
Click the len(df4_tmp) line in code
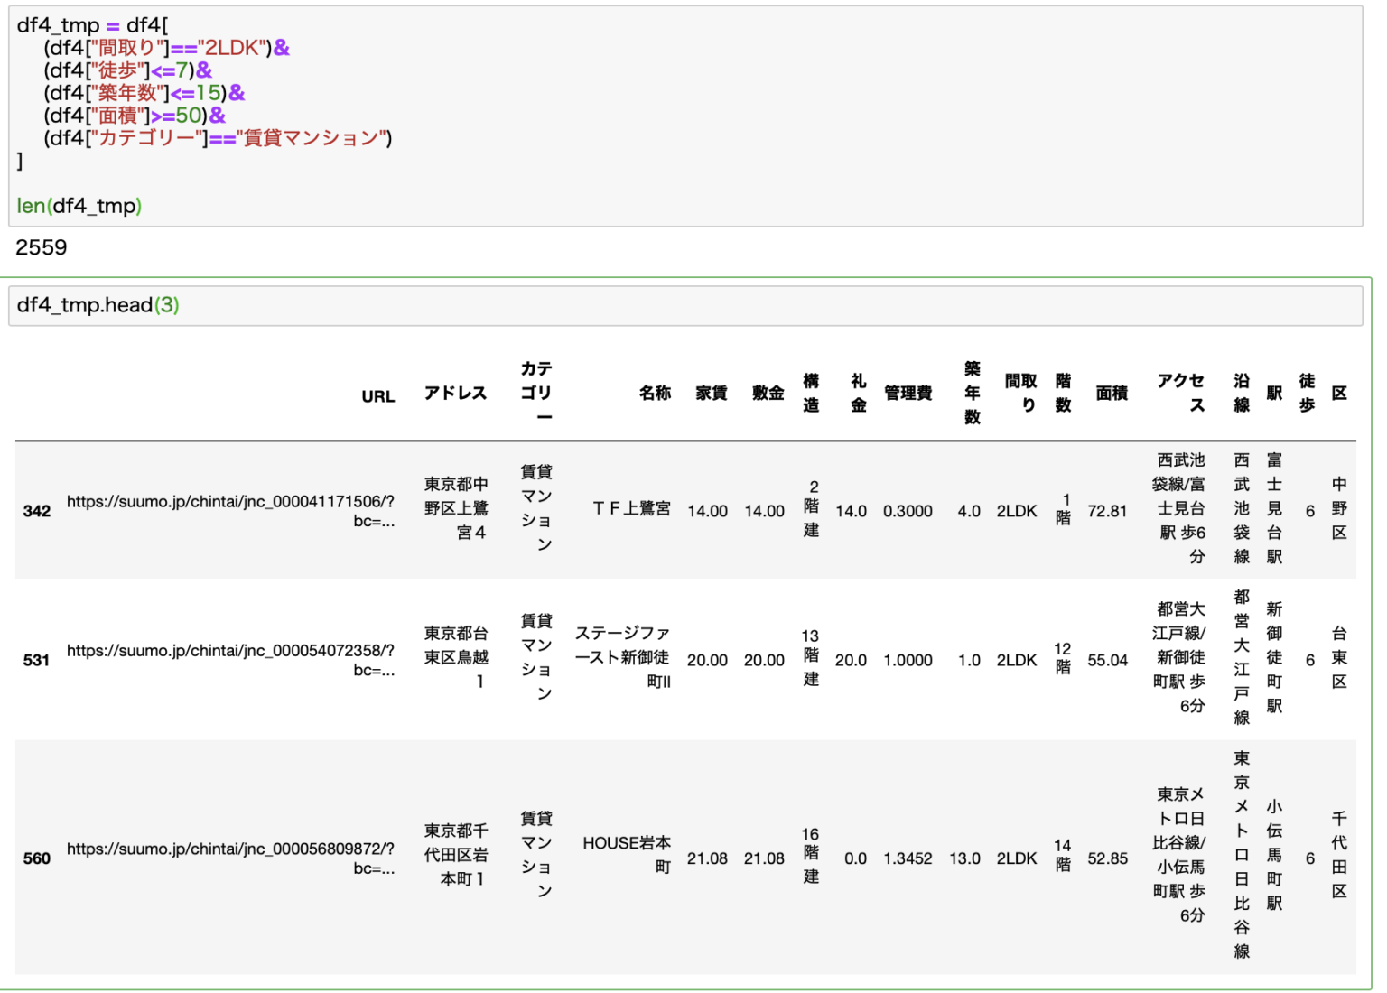[x=79, y=206]
